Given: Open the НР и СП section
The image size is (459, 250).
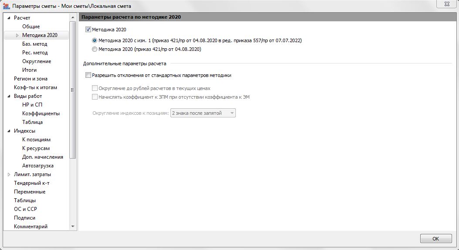Looking at the screenshot, I should coord(32,105).
